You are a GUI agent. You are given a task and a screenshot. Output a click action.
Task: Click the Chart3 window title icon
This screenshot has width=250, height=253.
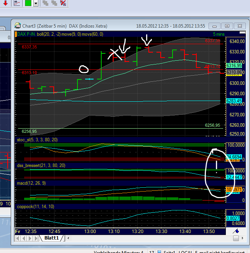point(17,26)
